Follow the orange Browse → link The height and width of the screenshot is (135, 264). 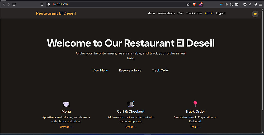pyautogui.click(x=66, y=127)
